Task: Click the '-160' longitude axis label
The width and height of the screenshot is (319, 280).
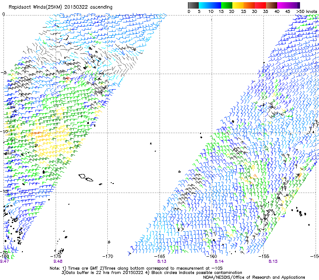Action: (x=212, y=256)
